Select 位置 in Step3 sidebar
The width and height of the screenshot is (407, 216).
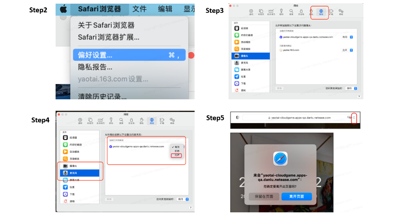pyautogui.click(x=250, y=76)
